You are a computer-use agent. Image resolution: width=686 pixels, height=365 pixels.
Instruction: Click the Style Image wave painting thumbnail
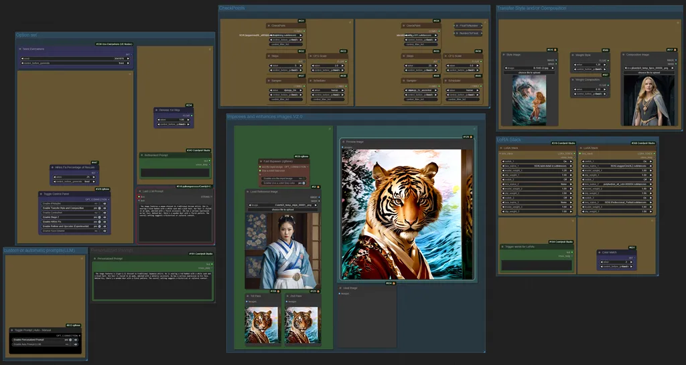coord(529,100)
